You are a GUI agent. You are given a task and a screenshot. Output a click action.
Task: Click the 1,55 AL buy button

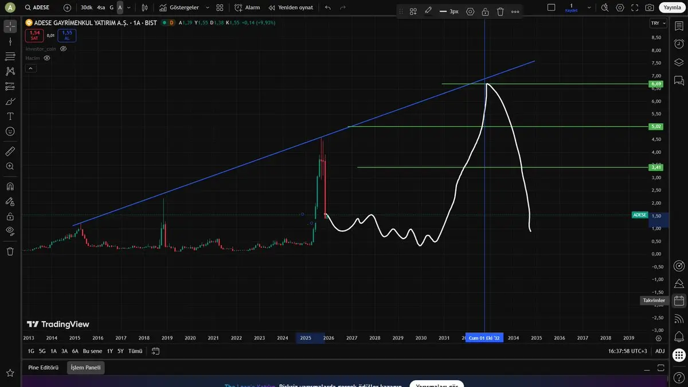click(67, 35)
